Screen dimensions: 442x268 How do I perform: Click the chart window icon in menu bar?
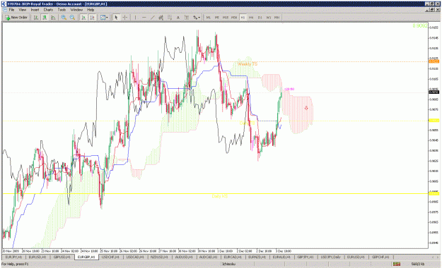coord(4,10)
